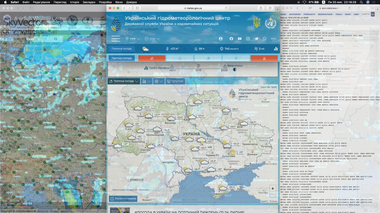
Task: Show tab overview in the meteo.gov.ua window
Action: 270,8
